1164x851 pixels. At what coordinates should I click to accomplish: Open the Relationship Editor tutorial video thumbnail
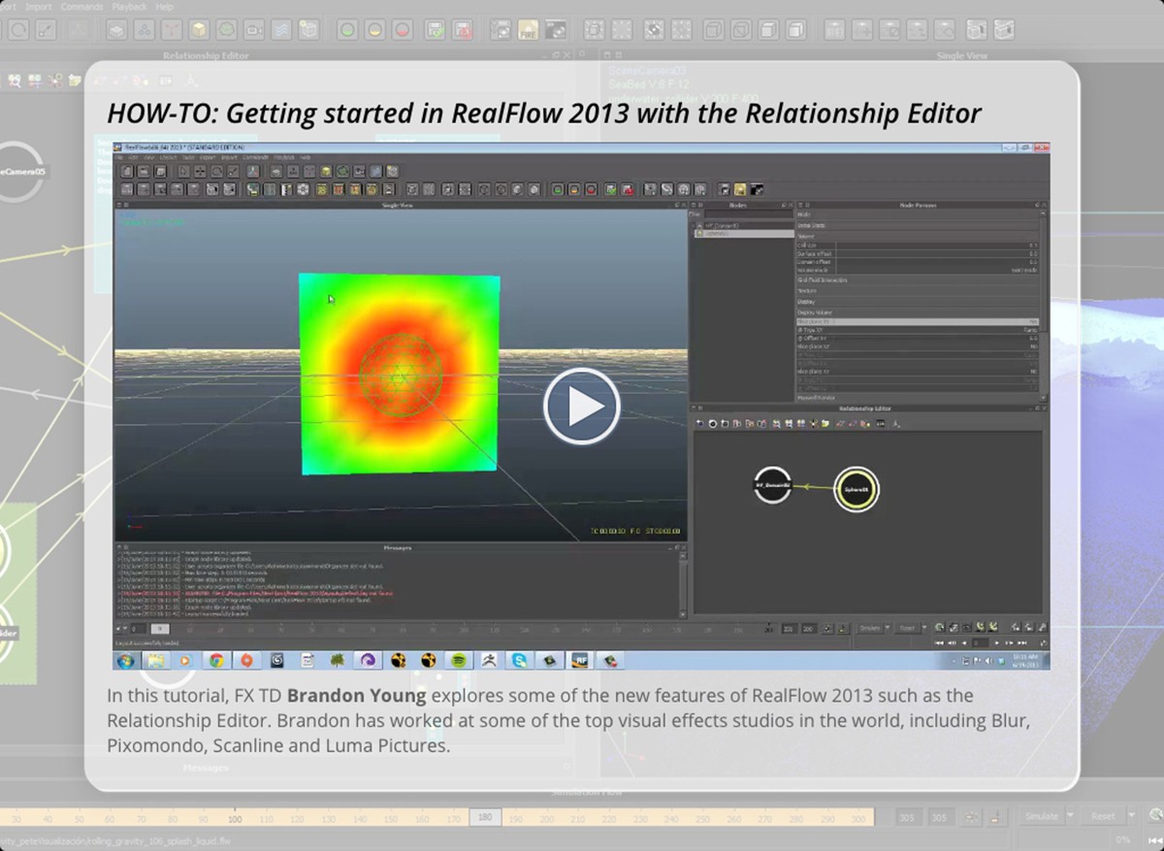581,407
